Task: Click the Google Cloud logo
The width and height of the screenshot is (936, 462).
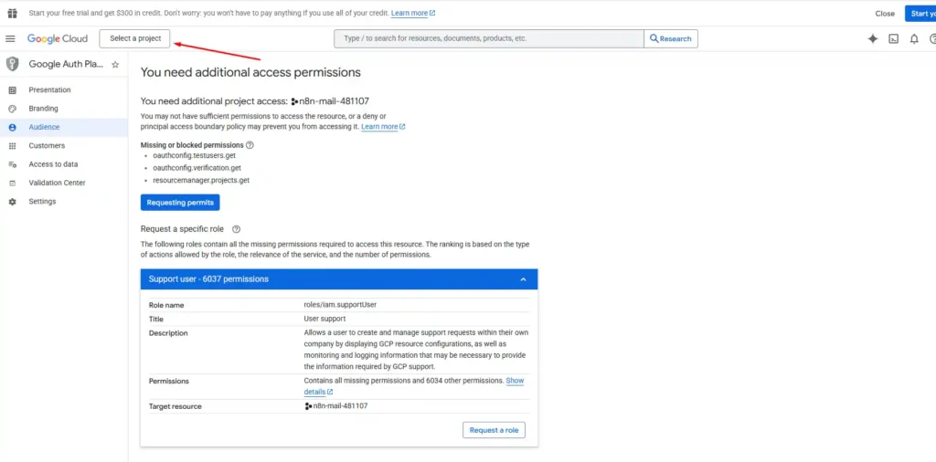Action: click(58, 38)
